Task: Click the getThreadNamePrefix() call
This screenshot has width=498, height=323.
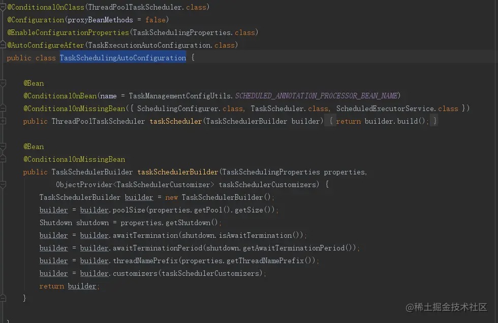Action: click(x=269, y=261)
